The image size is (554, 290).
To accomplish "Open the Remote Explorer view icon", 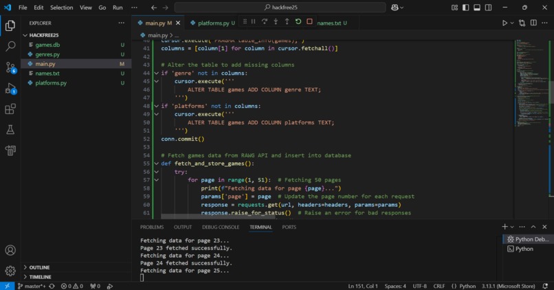I will click(x=10, y=150).
